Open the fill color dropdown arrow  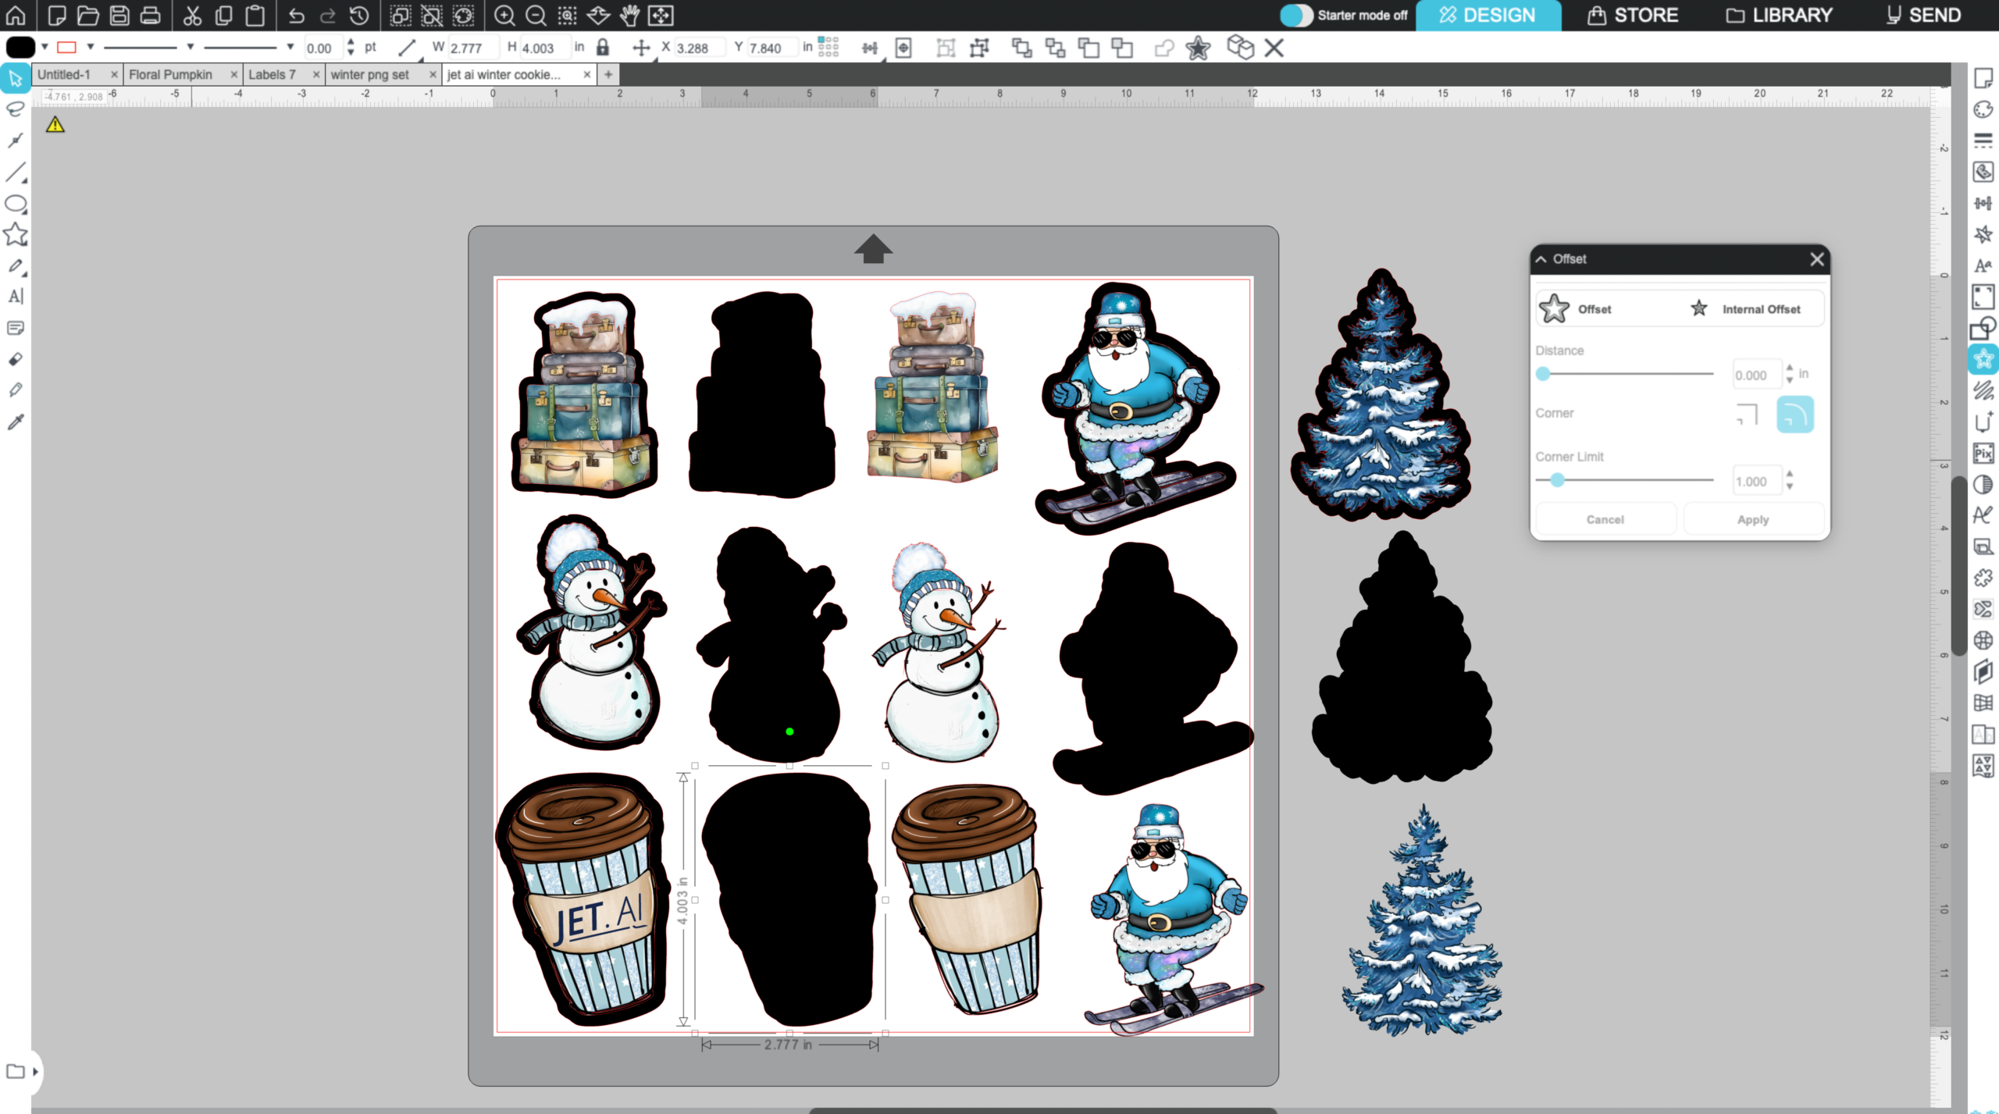45,47
